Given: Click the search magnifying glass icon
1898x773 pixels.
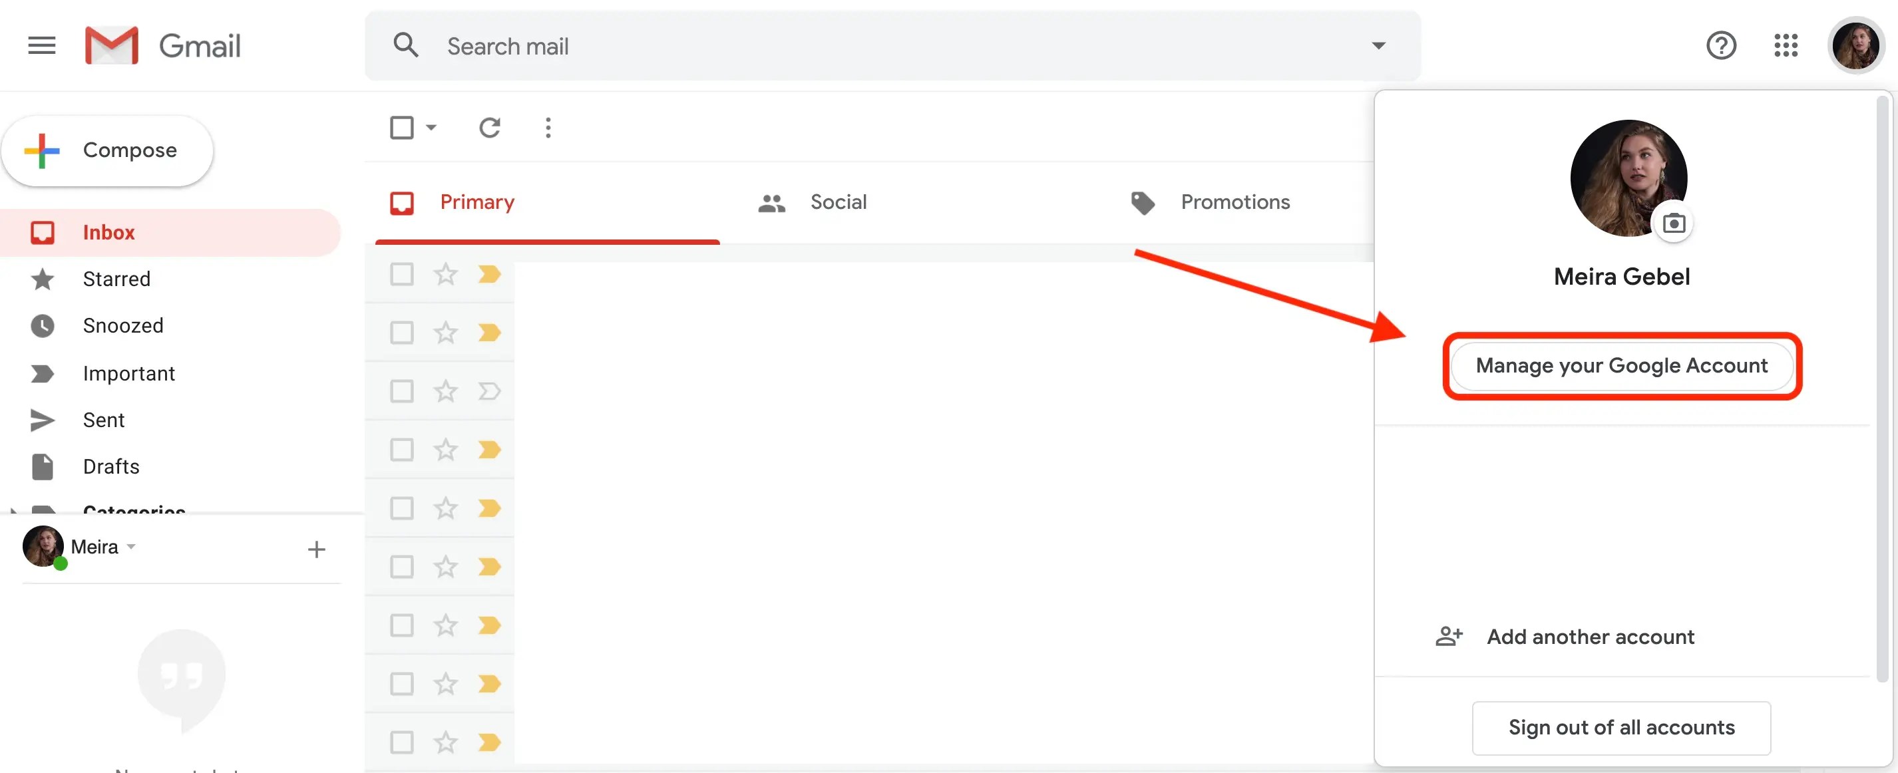Looking at the screenshot, I should (x=406, y=45).
